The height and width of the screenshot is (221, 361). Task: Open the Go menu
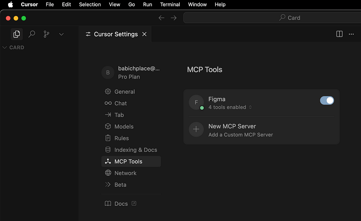click(x=131, y=4)
